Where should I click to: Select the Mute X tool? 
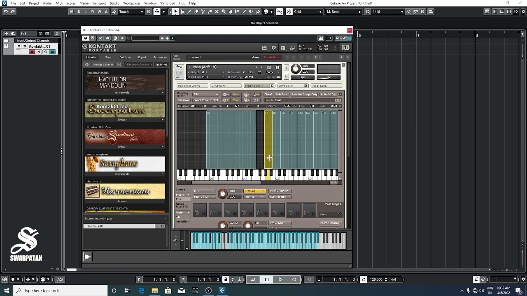pyautogui.click(x=217, y=12)
